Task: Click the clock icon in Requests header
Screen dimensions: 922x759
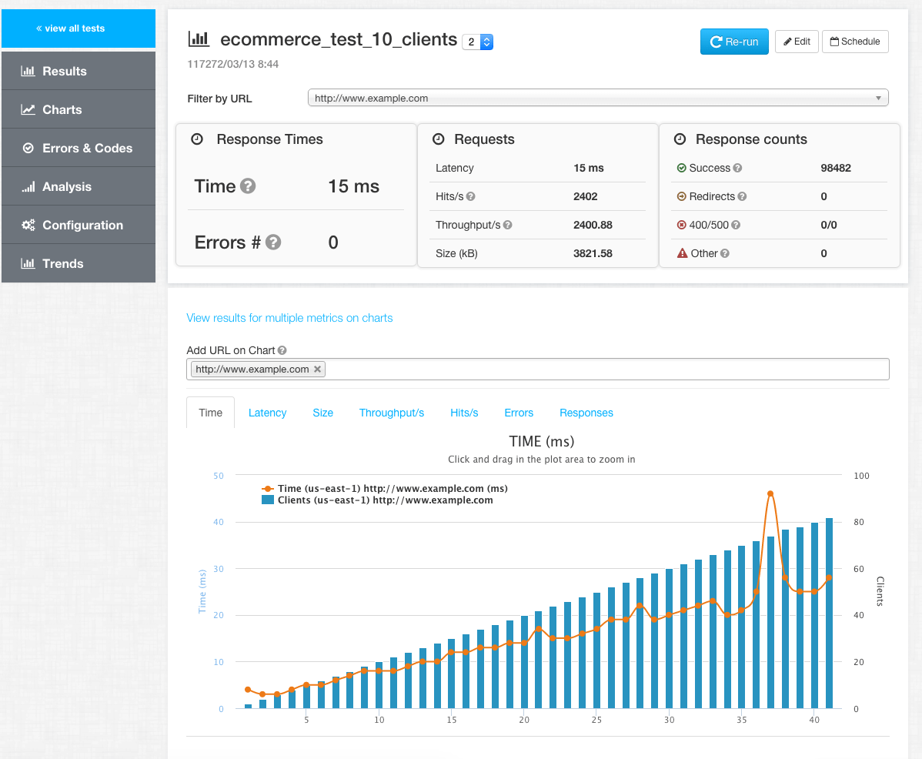Action: (x=438, y=139)
